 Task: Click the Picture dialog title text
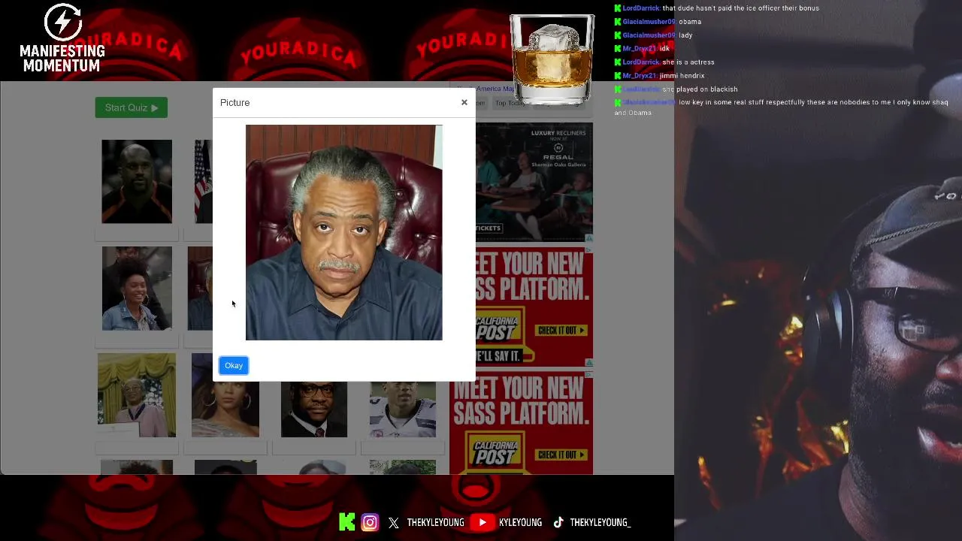235,103
